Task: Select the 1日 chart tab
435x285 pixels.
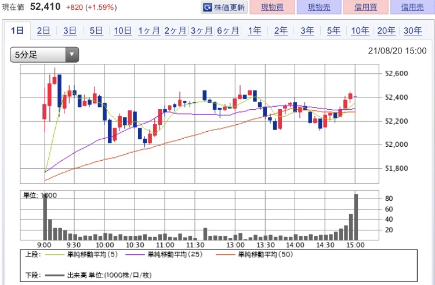Action: tap(17, 30)
